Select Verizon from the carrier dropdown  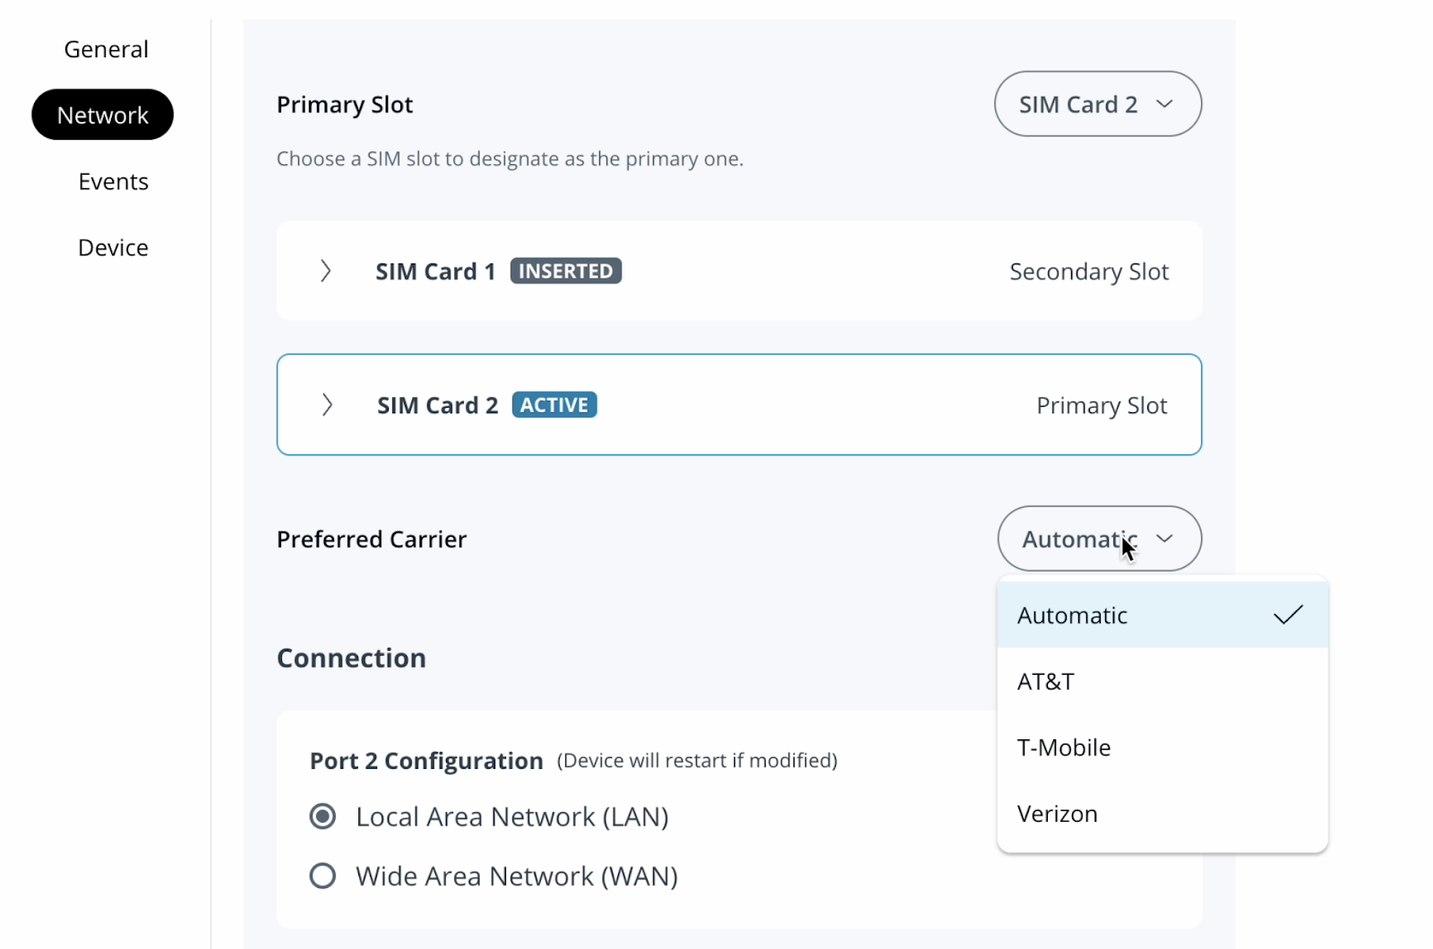tap(1058, 814)
